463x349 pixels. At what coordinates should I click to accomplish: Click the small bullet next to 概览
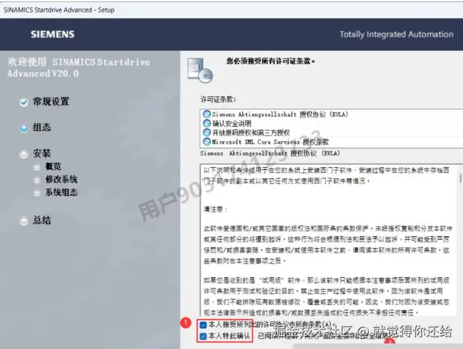37,167
